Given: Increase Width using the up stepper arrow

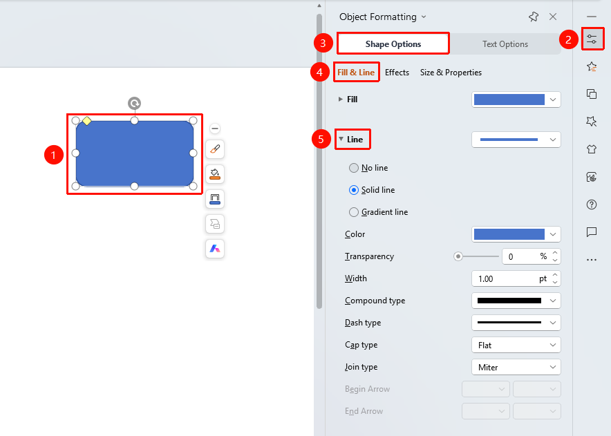Looking at the screenshot, I should pos(555,275).
